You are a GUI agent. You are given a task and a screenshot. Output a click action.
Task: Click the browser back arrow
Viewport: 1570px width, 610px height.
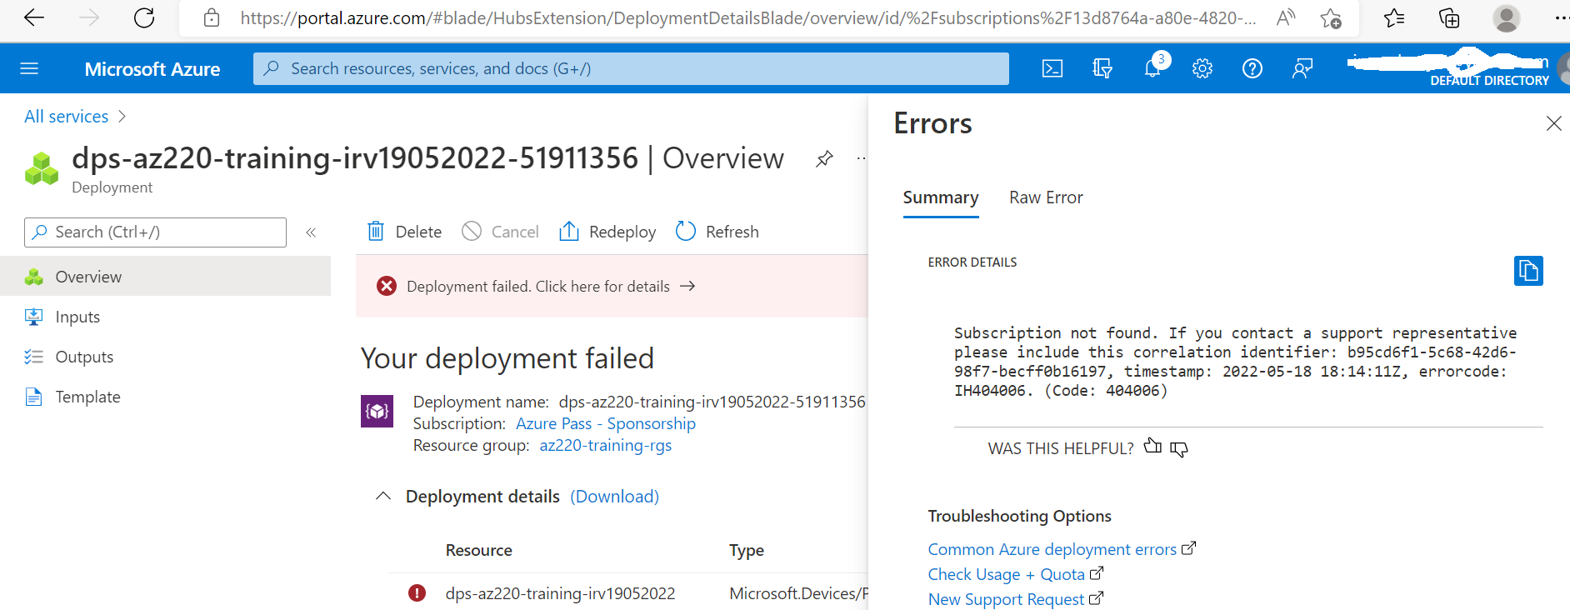(34, 17)
